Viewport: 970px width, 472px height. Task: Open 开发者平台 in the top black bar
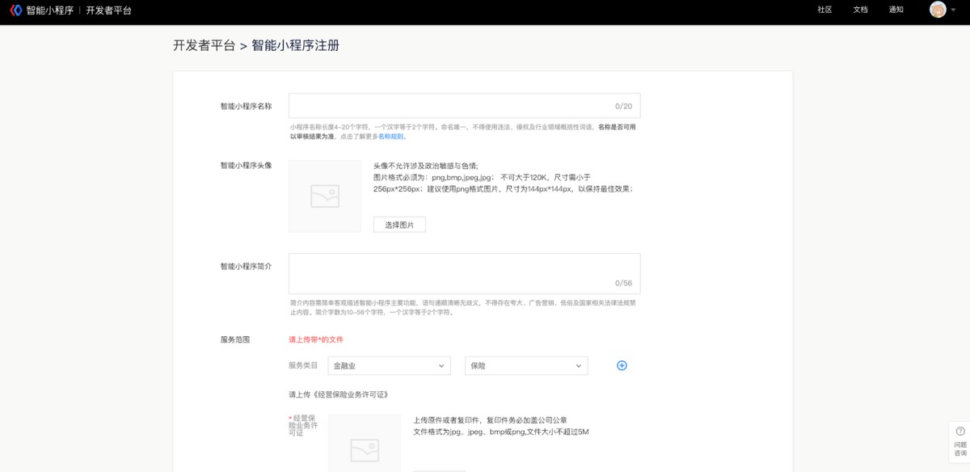click(108, 11)
